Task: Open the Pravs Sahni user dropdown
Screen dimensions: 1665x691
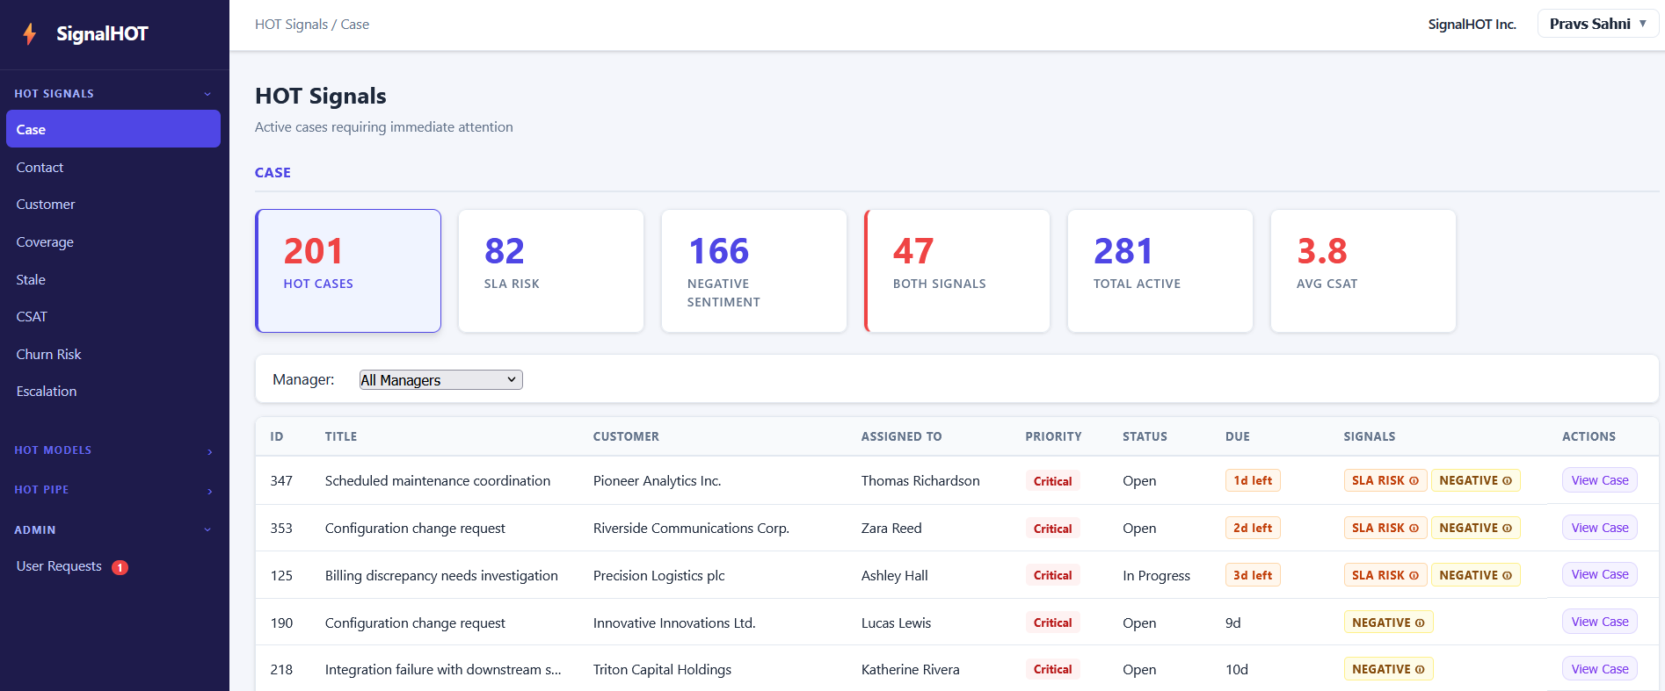Action: [1597, 24]
